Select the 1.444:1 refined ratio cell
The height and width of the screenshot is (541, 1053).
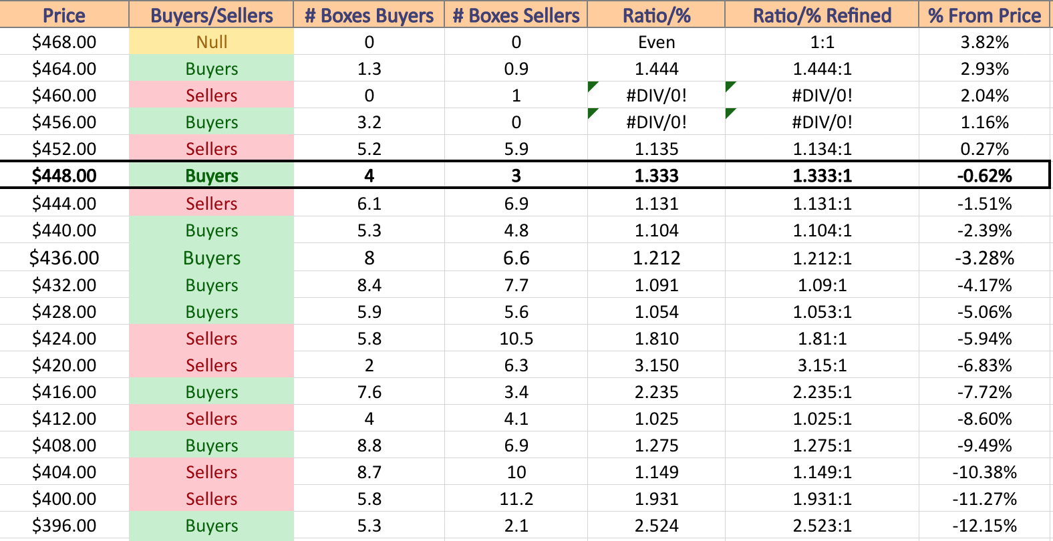(x=822, y=69)
